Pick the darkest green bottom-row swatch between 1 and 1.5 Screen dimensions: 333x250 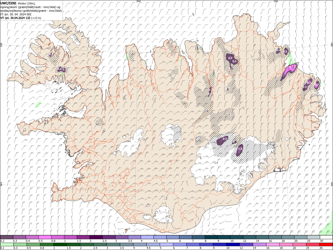pos(60,245)
